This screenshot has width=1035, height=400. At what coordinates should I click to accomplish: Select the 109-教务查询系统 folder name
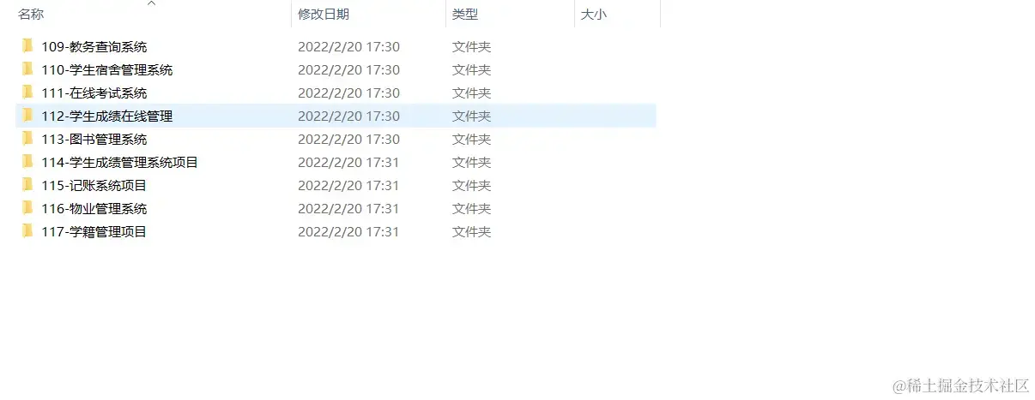[94, 46]
